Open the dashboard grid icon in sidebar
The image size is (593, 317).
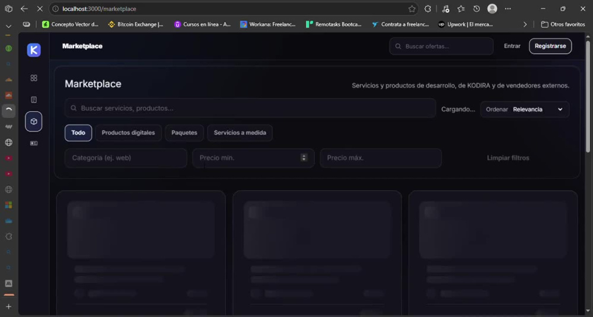tap(34, 78)
